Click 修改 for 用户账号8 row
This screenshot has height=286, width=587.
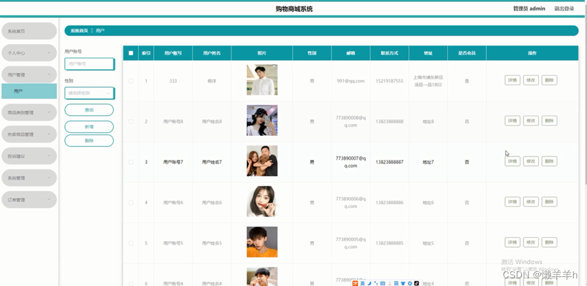[531, 121]
